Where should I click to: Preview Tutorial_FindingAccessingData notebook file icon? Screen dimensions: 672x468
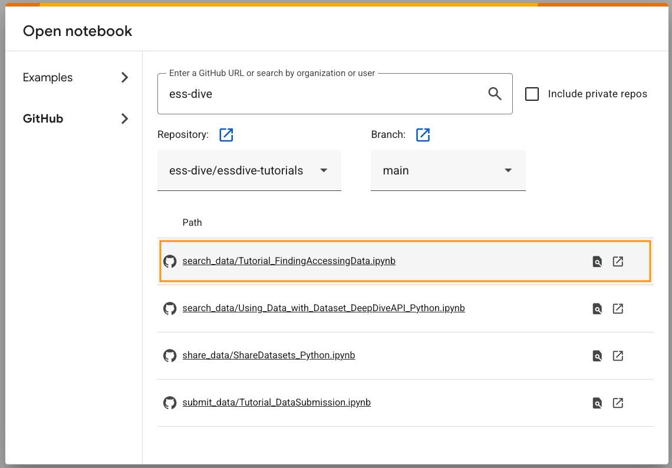[x=597, y=262]
